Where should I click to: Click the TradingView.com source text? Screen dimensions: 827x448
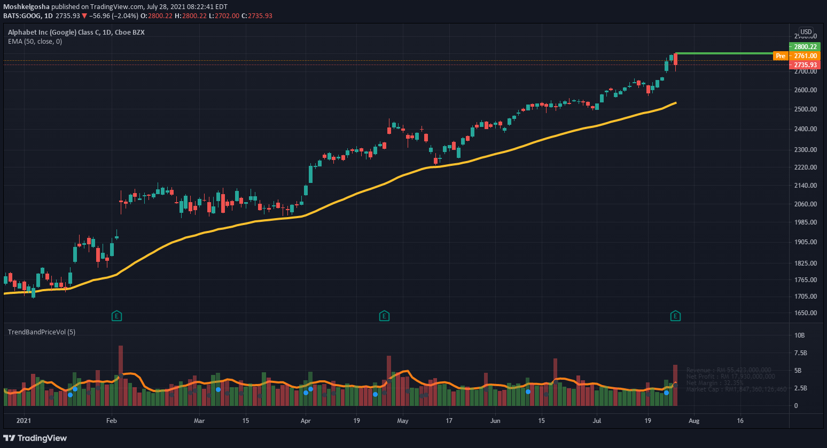point(118,7)
